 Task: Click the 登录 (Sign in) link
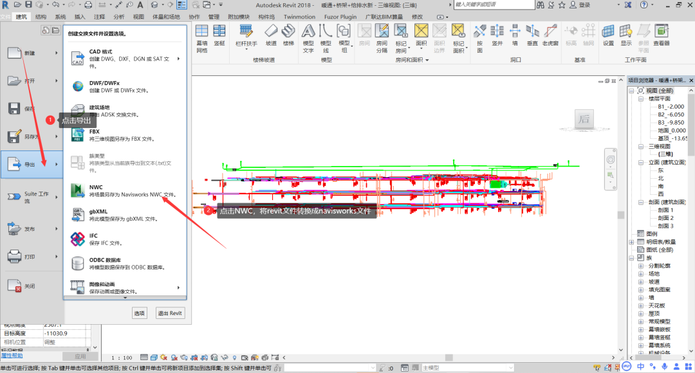point(584,5)
